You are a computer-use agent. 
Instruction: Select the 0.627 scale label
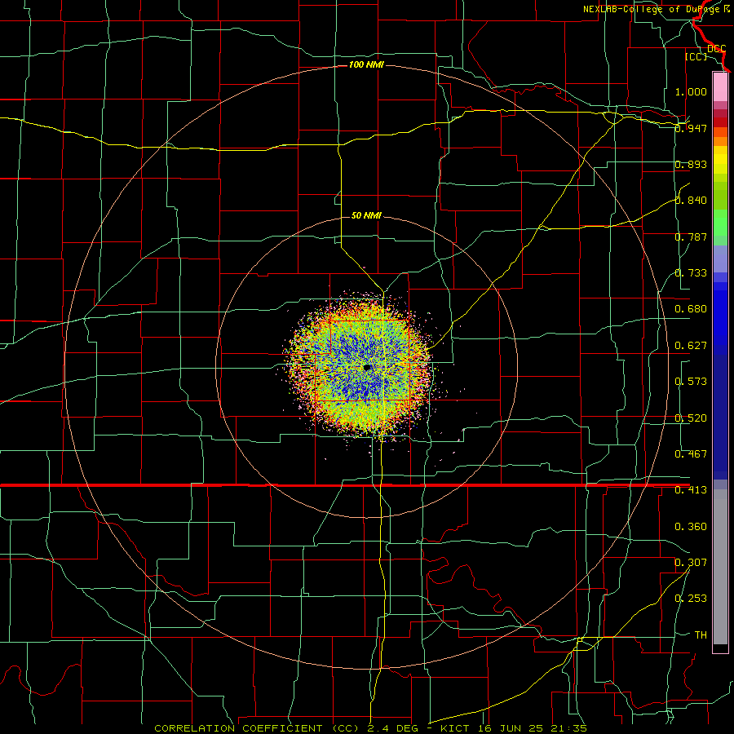click(x=691, y=346)
